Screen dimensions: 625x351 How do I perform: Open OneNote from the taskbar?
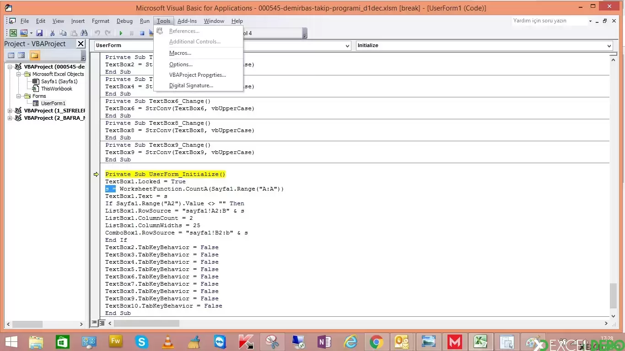click(324, 342)
